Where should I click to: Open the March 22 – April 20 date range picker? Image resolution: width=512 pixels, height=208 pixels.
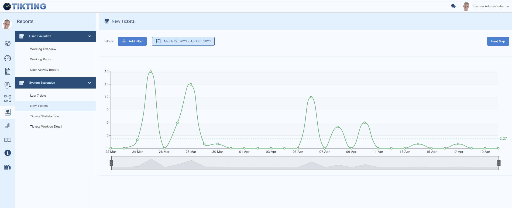183,41
